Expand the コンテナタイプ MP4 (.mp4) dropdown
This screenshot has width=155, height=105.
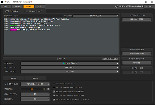click(x=69, y=71)
